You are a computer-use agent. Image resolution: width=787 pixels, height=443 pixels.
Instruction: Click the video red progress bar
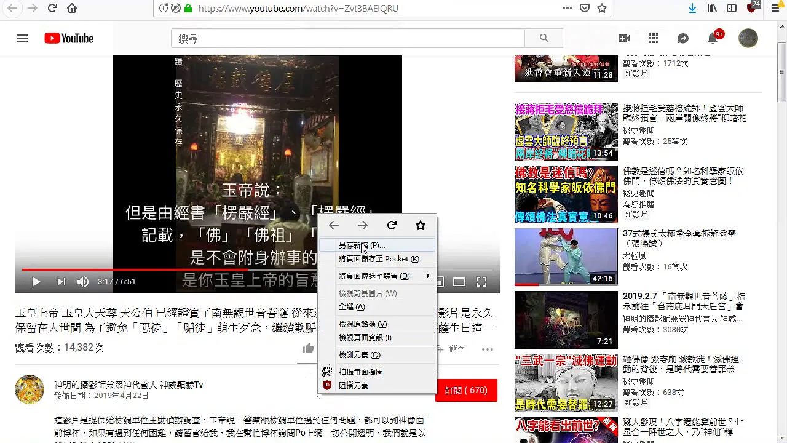(x=135, y=269)
